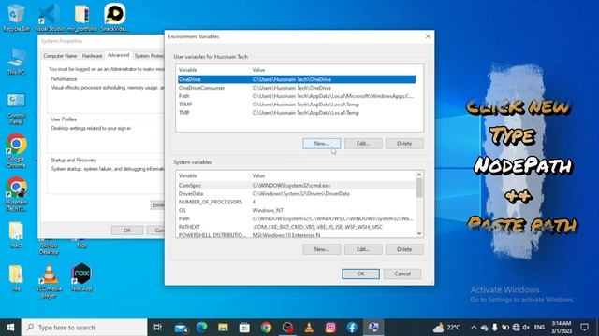The width and height of the screenshot is (599, 336).
Task: Click the taskbar search box
Action: click(x=84, y=328)
